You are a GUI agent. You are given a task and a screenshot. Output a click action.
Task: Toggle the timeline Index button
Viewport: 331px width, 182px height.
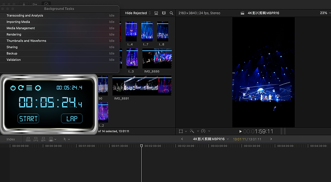click(x=11, y=139)
